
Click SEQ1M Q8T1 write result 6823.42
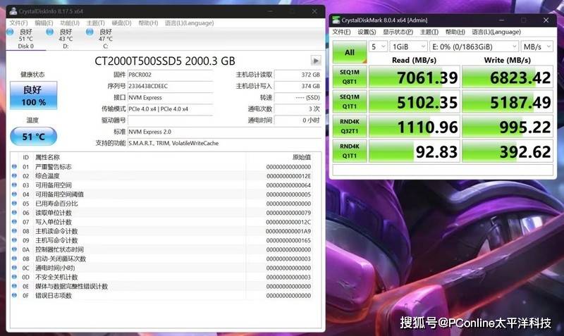tap(508, 77)
